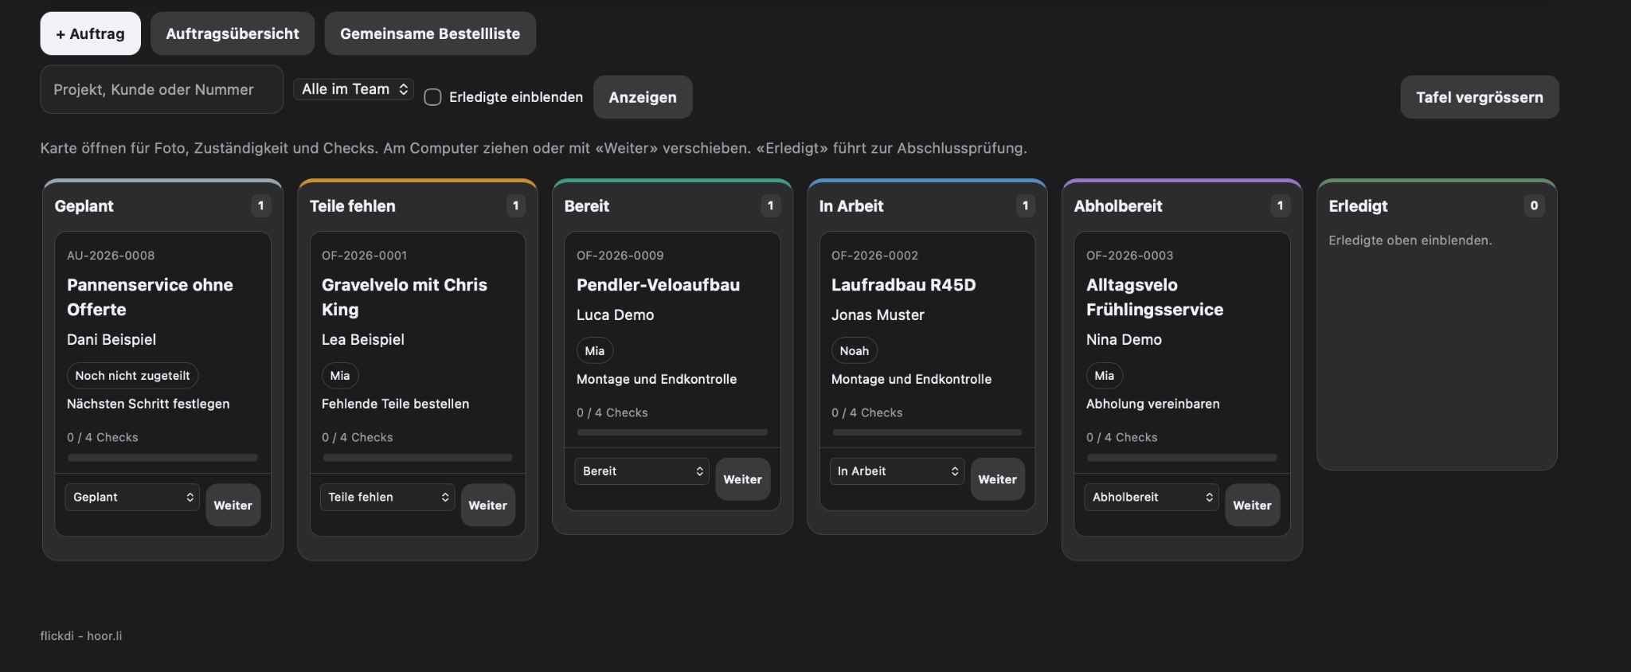Click the Noch nicht zugeteilt assignee badge
The width and height of the screenshot is (1631, 672).
(133, 376)
